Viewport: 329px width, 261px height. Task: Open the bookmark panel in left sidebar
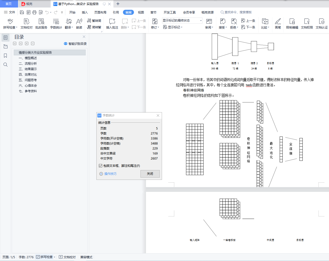6,56
